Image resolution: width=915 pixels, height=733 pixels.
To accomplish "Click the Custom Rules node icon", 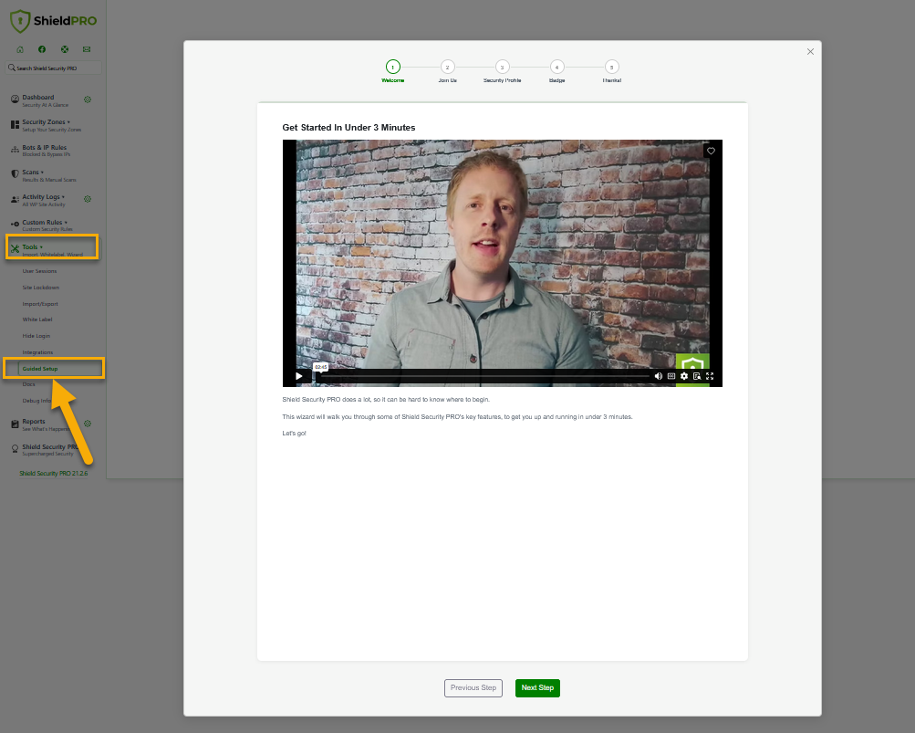I will tap(16, 225).
